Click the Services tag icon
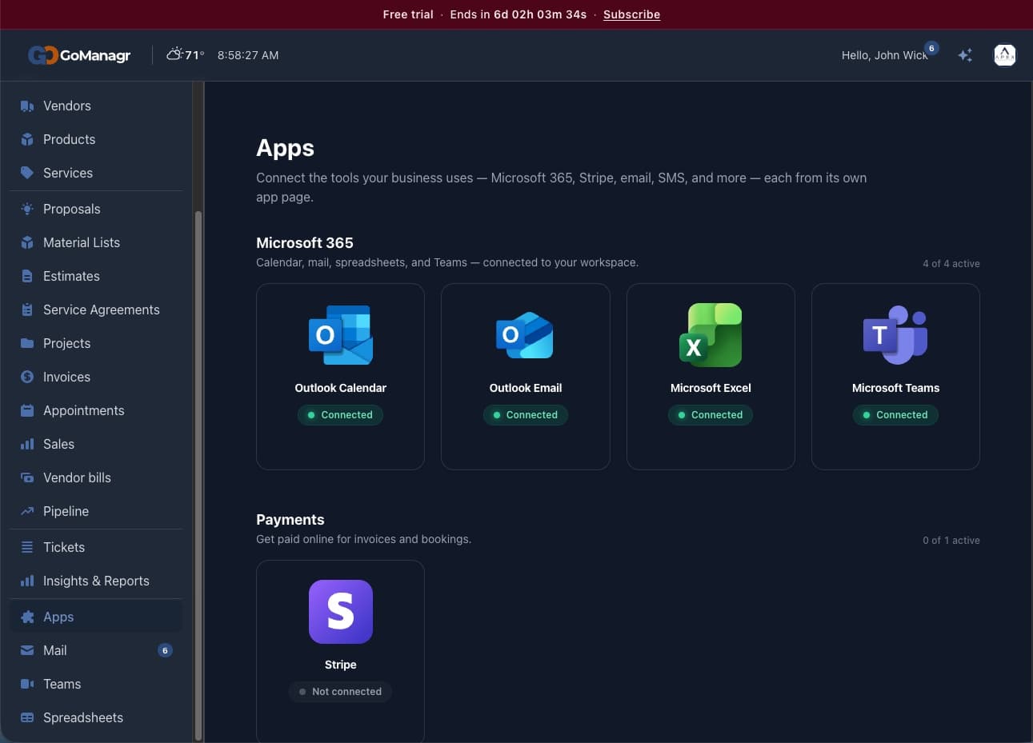The width and height of the screenshot is (1033, 743). click(x=27, y=173)
